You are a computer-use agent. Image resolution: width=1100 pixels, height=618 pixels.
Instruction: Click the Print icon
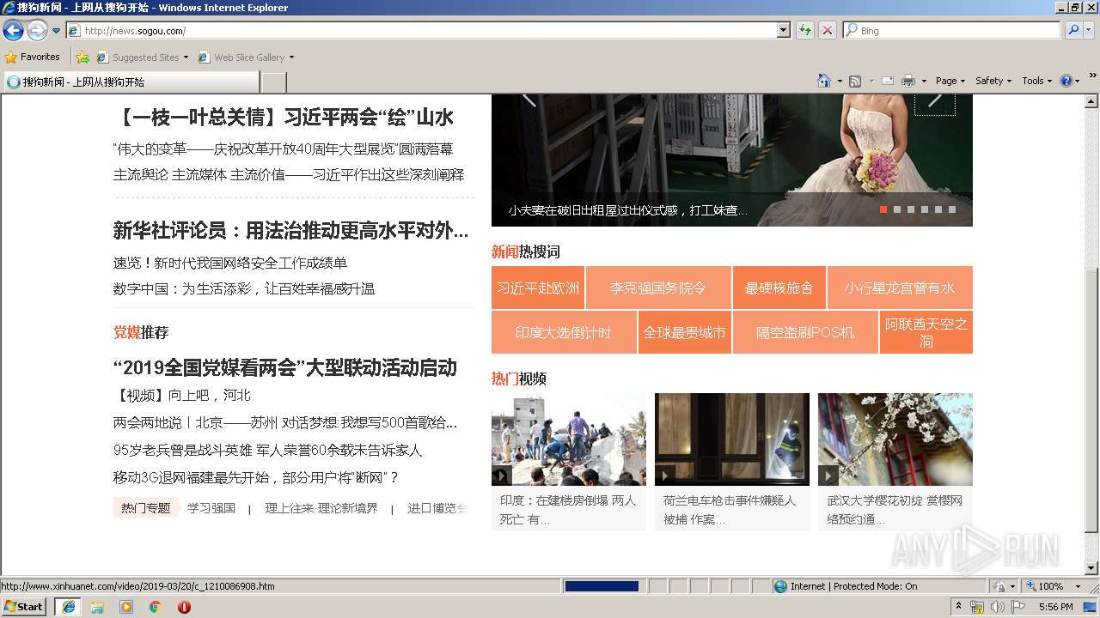coord(908,81)
